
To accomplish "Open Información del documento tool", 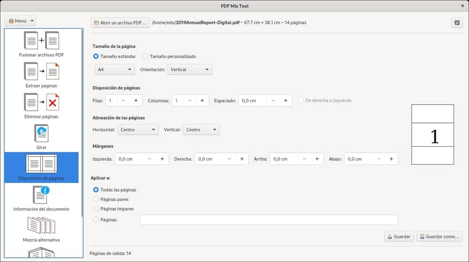I will coord(41,198).
